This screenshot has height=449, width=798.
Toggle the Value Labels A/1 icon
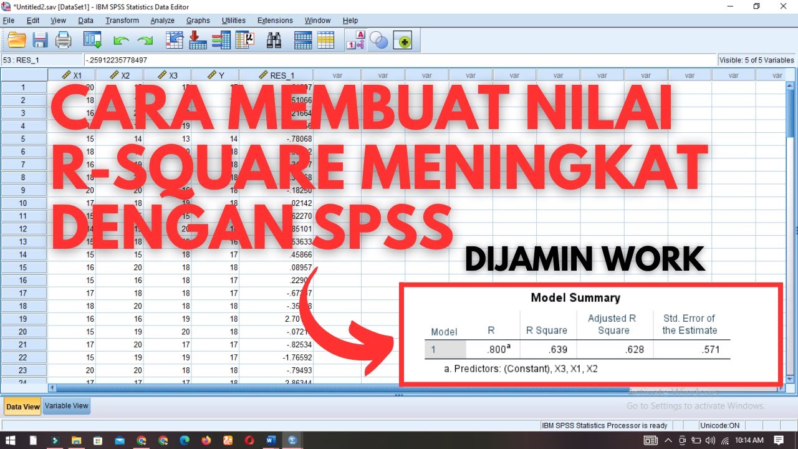pyautogui.click(x=355, y=41)
